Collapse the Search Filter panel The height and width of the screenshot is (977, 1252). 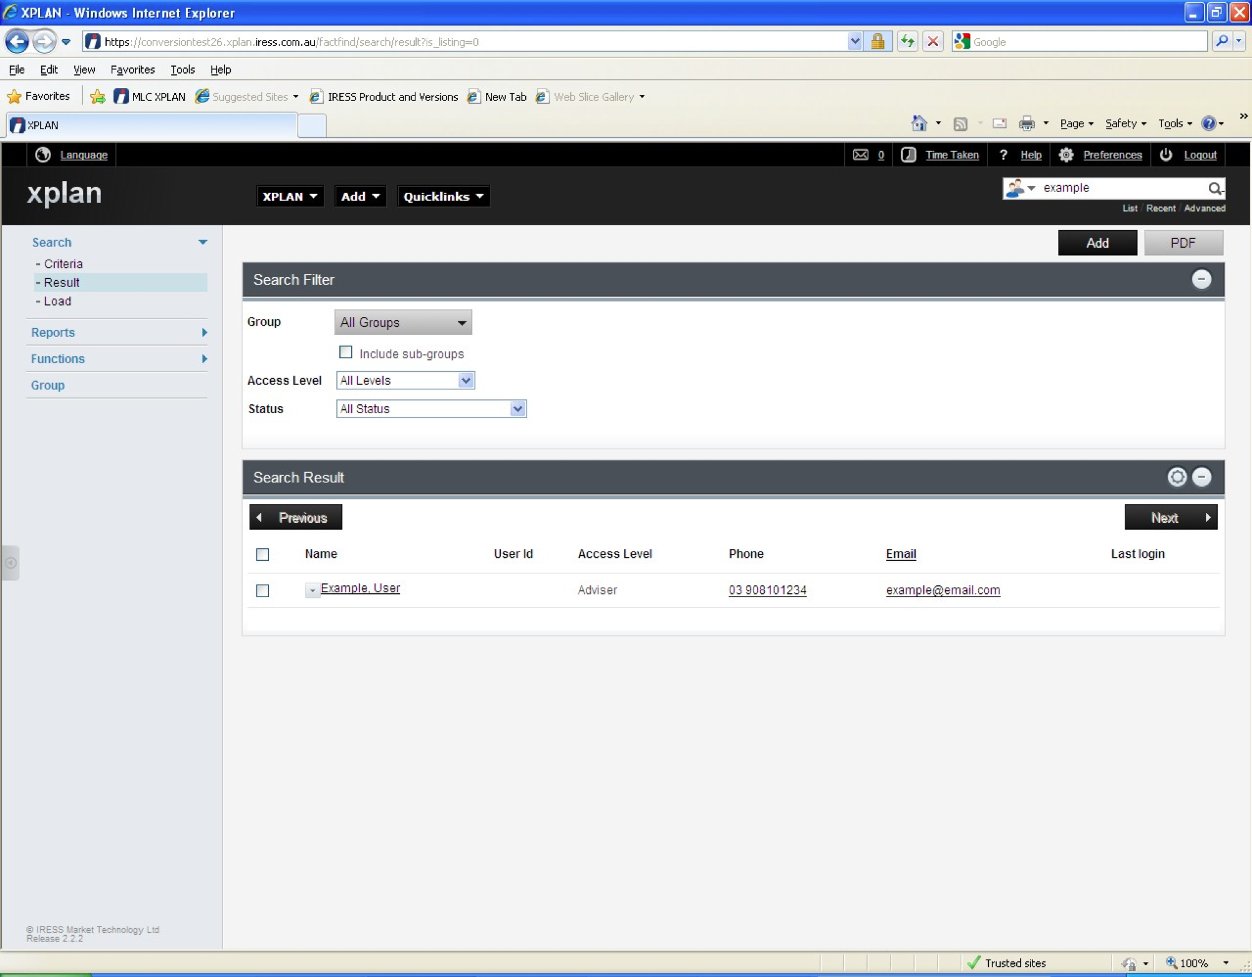tap(1201, 279)
